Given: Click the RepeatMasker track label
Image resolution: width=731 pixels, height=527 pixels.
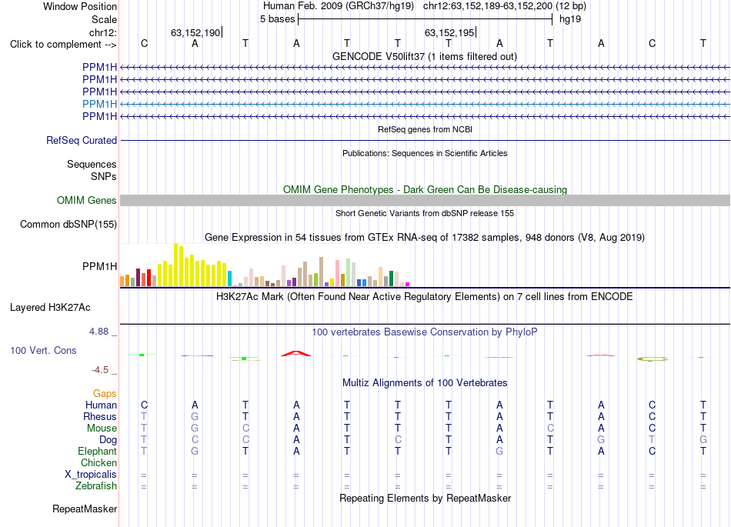Looking at the screenshot, I should click(85, 509).
